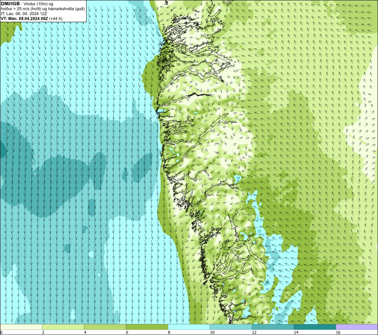Click the dark green 6–8 m/s legend swatch
The height and width of the screenshot is (335, 378).
coord(147,327)
